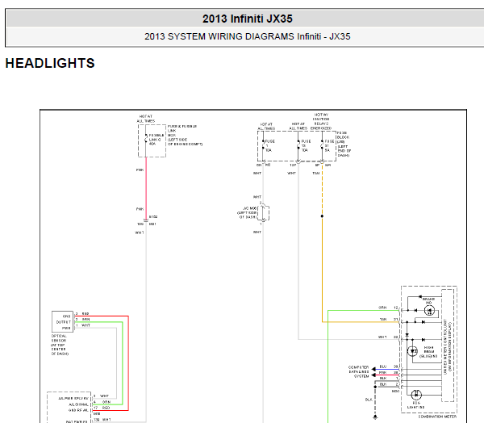Click the GND terminal in optical sensor box
The width and height of the screenshot is (484, 423).
66,316
